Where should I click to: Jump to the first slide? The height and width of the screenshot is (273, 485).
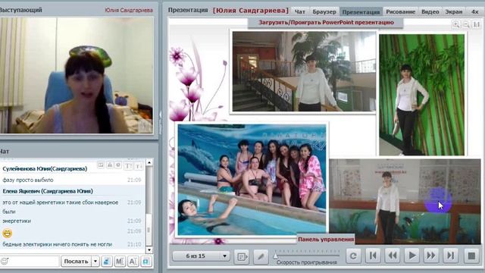[373, 256]
